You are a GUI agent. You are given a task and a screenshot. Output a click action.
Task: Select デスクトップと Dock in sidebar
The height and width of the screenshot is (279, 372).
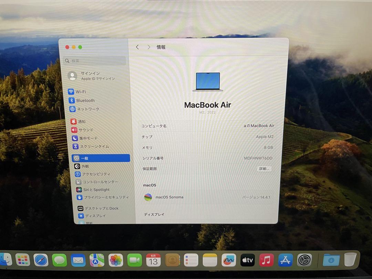(98, 208)
